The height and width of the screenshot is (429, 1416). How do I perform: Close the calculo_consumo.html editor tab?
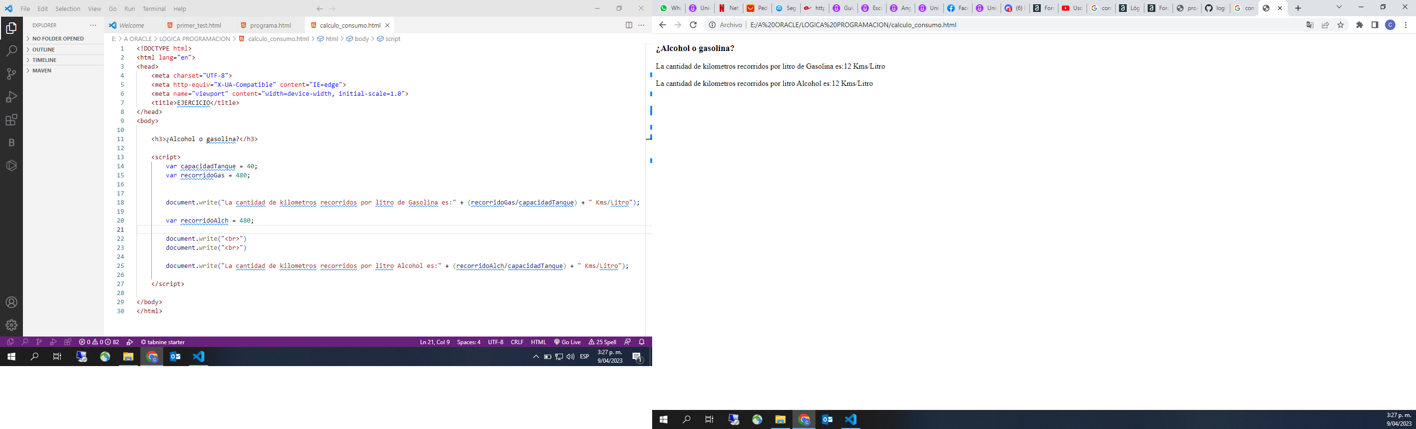tap(388, 25)
